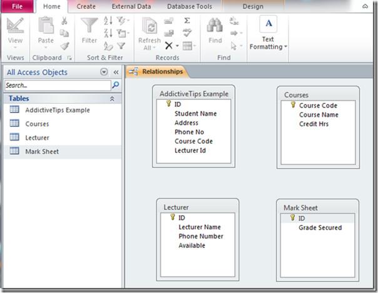Screen dimensions: 378x293
Task: Open the All Access Objects dropdown arrow
Action: (104, 72)
